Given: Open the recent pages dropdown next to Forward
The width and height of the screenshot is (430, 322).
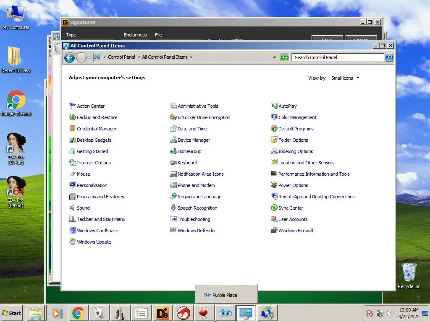Looking at the screenshot, I should pos(89,58).
